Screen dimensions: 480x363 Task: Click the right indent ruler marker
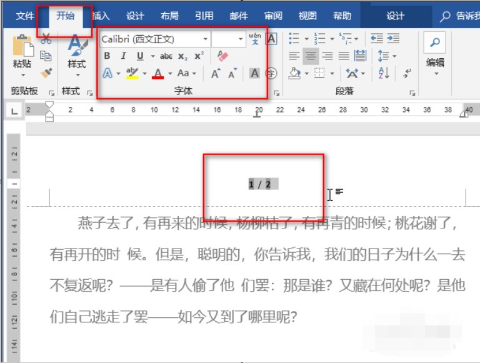464,114
